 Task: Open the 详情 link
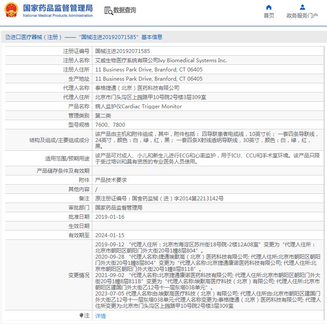pyautogui.click(x=101, y=316)
